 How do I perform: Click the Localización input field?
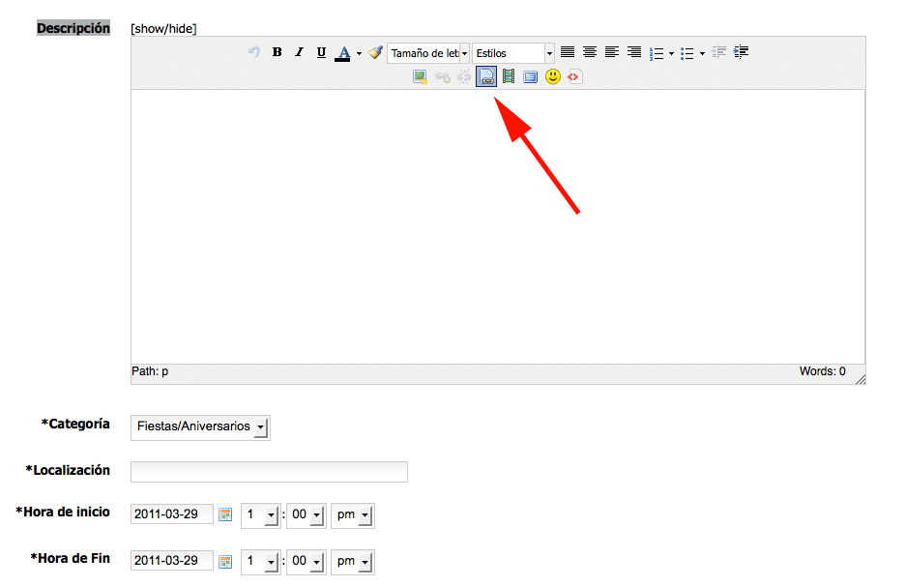(269, 472)
